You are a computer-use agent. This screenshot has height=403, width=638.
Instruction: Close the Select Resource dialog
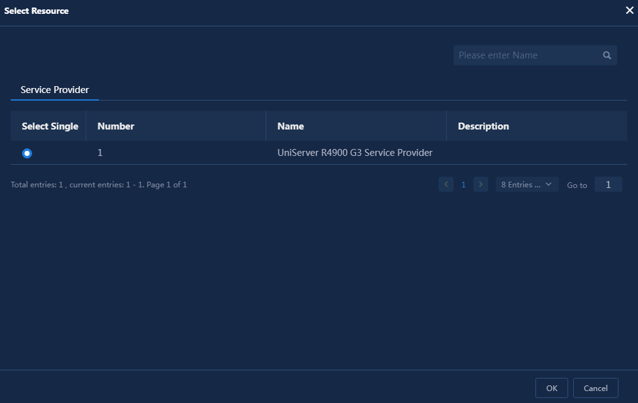pyautogui.click(x=629, y=10)
